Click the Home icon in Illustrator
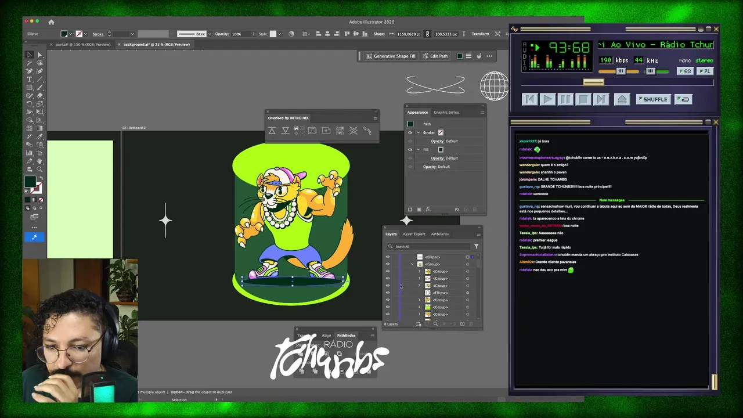The image size is (743, 418). (51, 22)
